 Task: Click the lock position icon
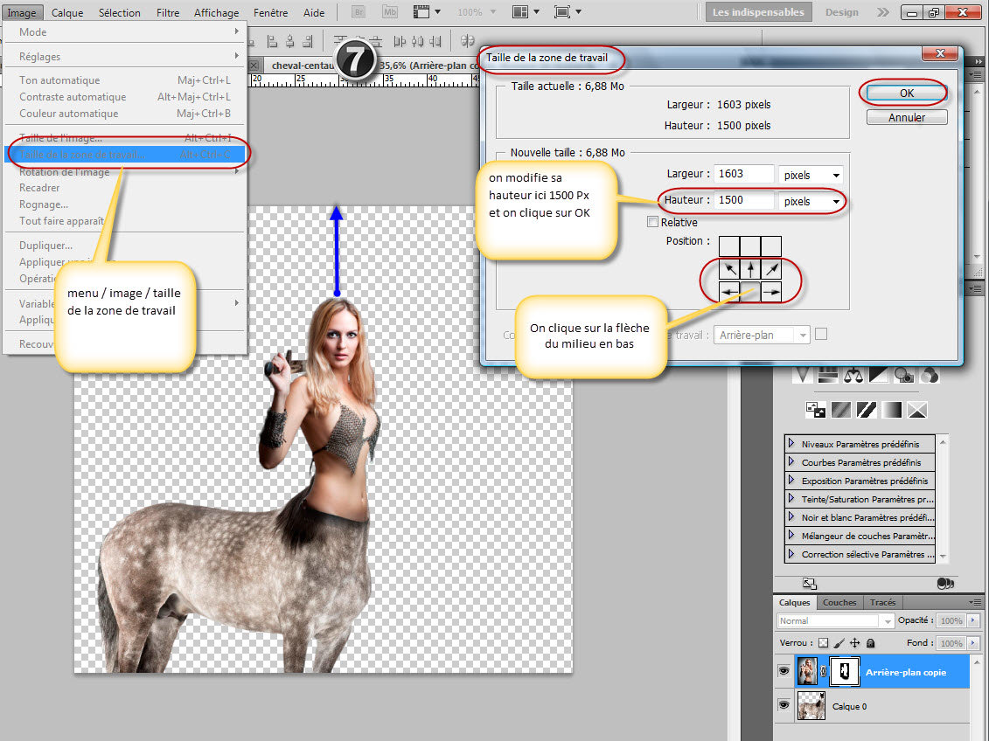(x=854, y=643)
